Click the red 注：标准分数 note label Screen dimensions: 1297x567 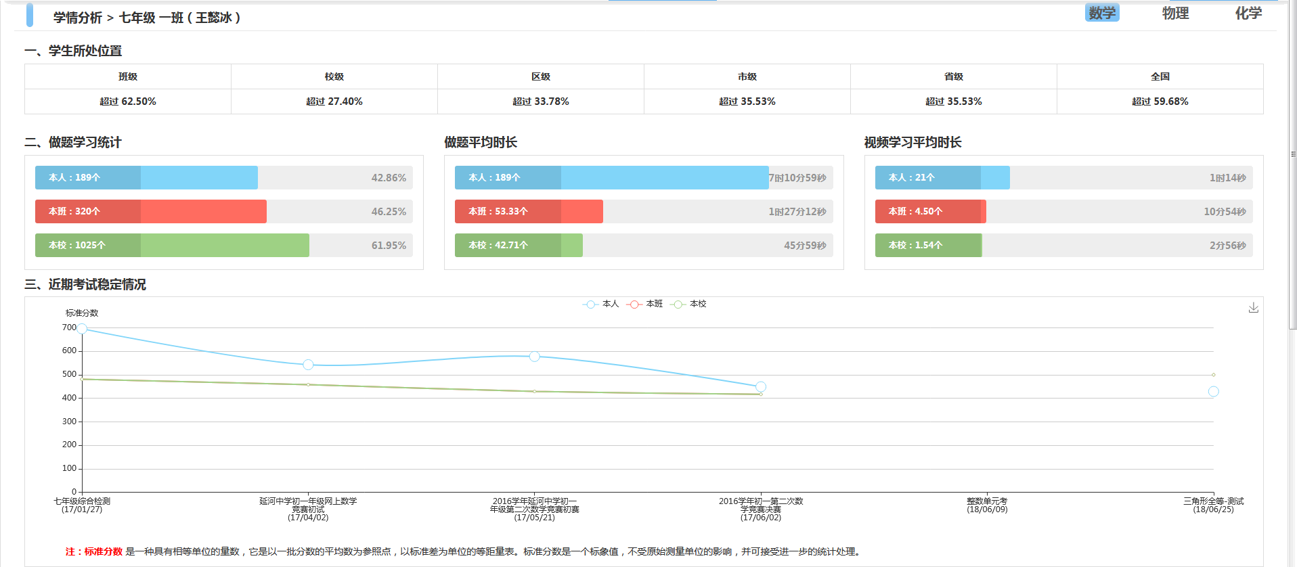click(94, 551)
